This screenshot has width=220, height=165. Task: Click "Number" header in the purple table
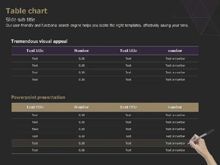(81, 51)
